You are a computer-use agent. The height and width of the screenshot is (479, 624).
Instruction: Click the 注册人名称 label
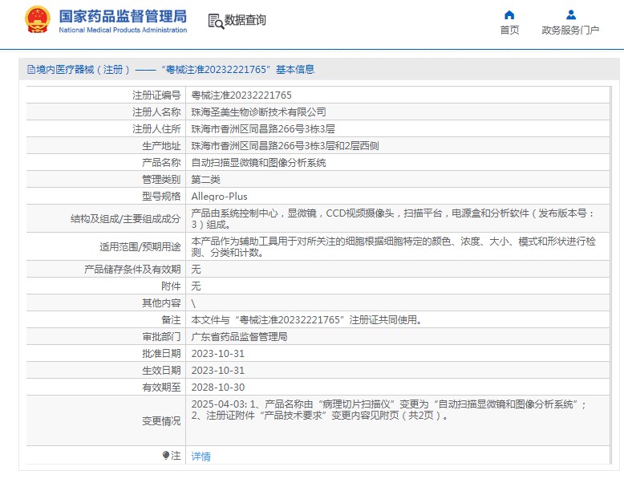[x=156, y=112]
